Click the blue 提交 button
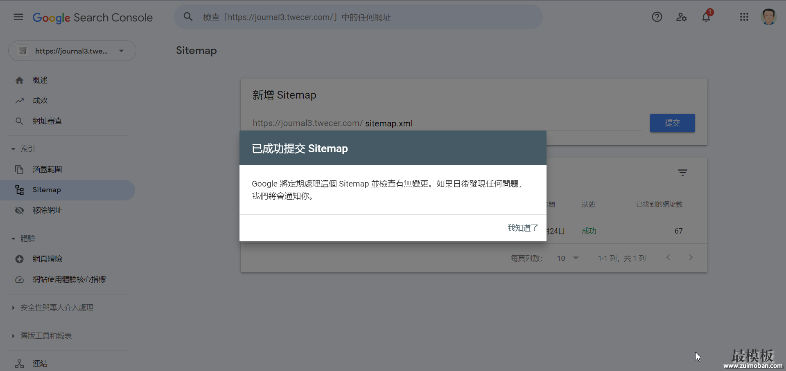Viewport: 786px width, 371px height. pos(672,123)
